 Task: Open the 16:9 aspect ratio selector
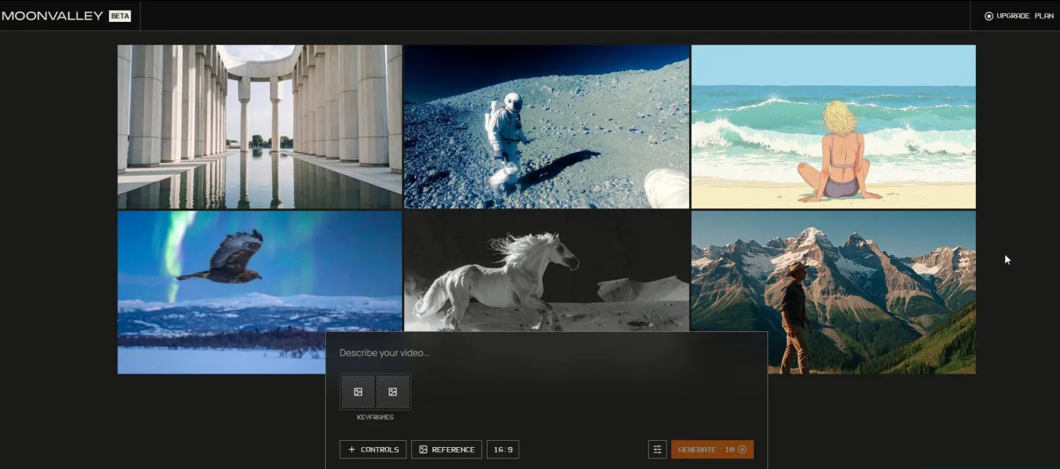pyautogui.click(x=503, y=449)
